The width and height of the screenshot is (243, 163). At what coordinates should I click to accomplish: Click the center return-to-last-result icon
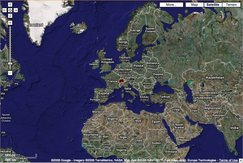point(10,10)
